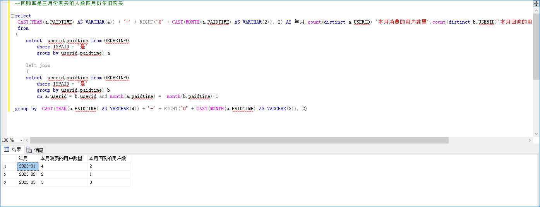
Task: Click the horizontal scrollbar left arrow
Action: (27, 140)
